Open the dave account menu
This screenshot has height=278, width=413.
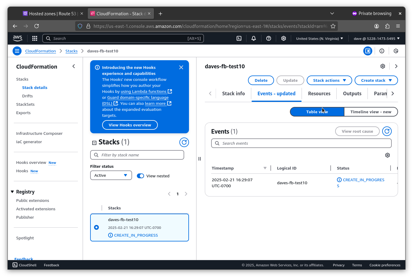click(376, 38)
